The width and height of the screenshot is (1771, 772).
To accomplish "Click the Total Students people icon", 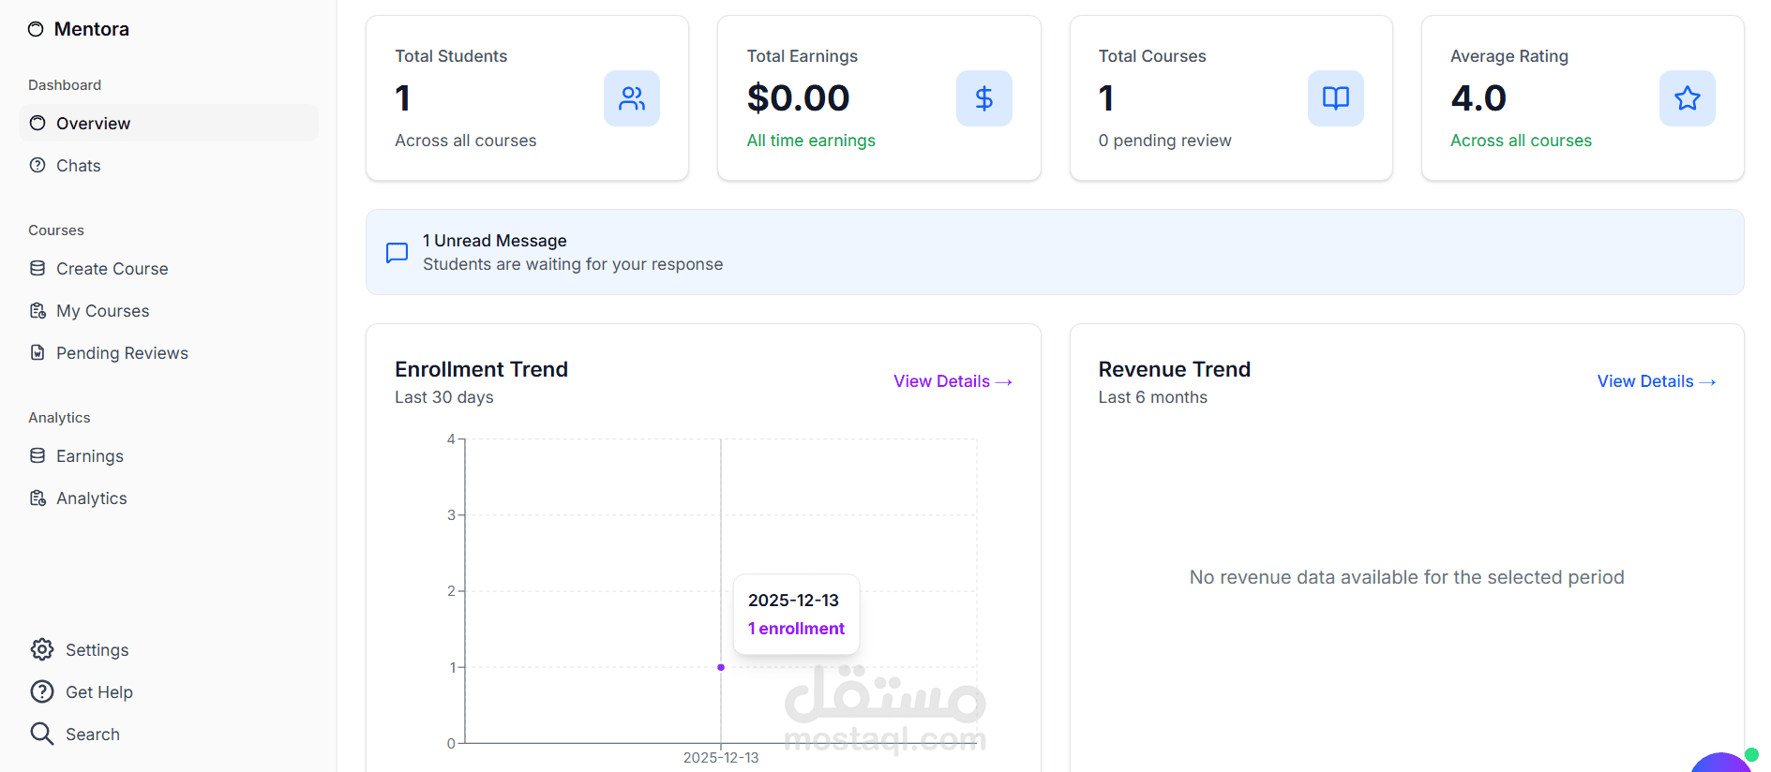I will 632,98.
